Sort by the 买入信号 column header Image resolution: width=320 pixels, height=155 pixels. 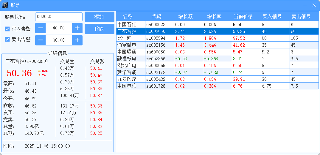[276, 16]
